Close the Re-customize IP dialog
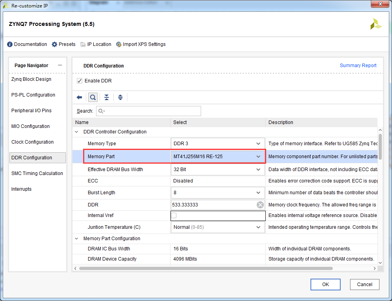The height and width of the screenshot is (301, 392). pyautogui.click(x=380, y=4)
